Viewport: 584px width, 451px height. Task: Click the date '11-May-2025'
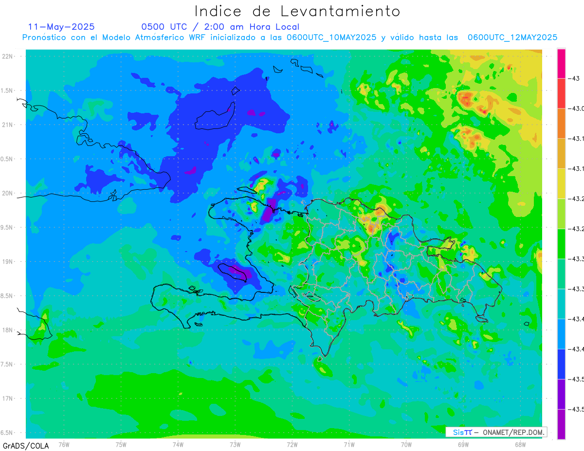[x=61, y=27]
